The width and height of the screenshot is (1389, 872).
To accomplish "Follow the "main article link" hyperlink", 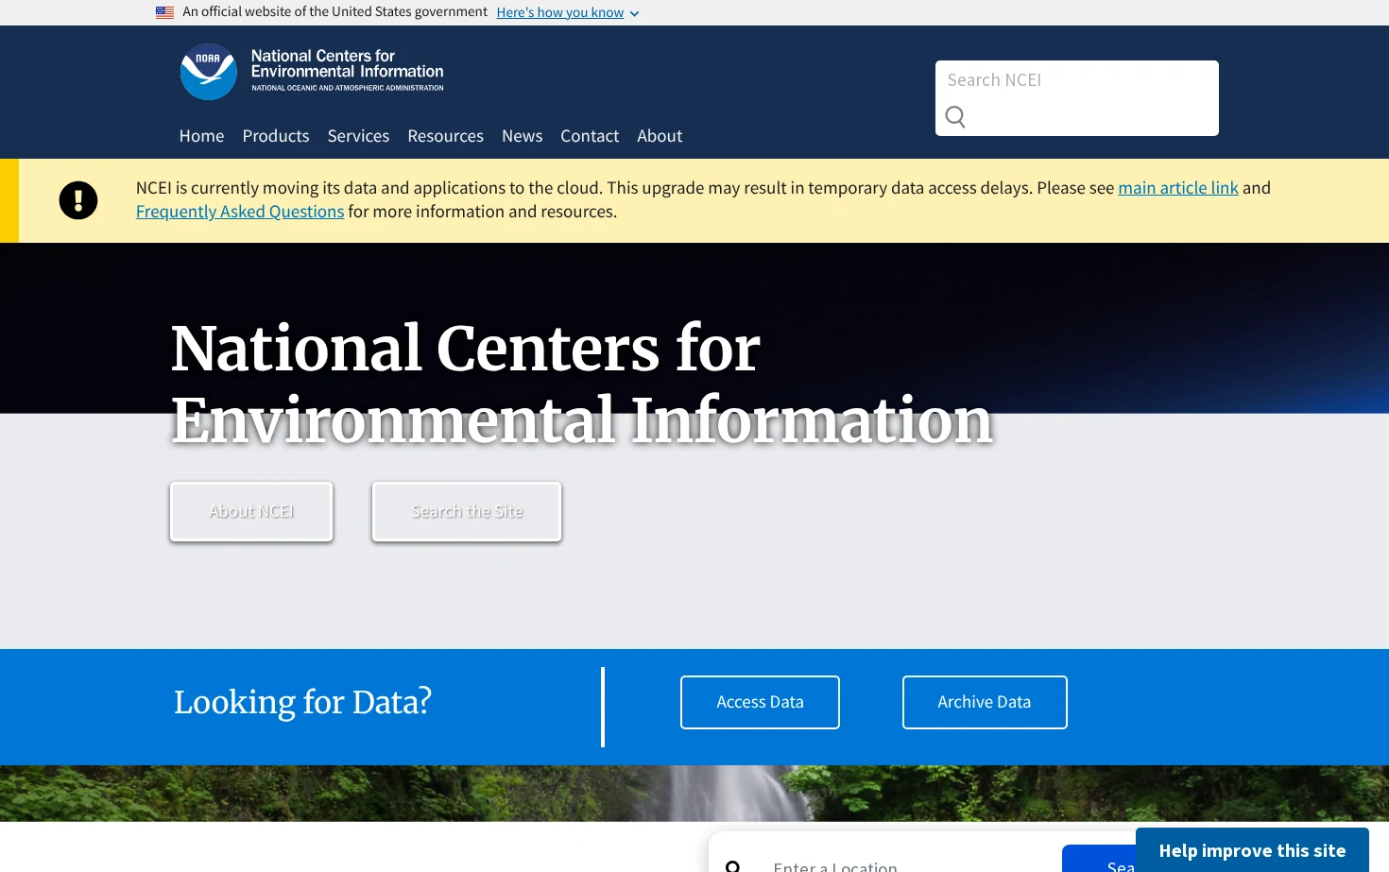I will pyautogui.click(x=1178, y=188).
